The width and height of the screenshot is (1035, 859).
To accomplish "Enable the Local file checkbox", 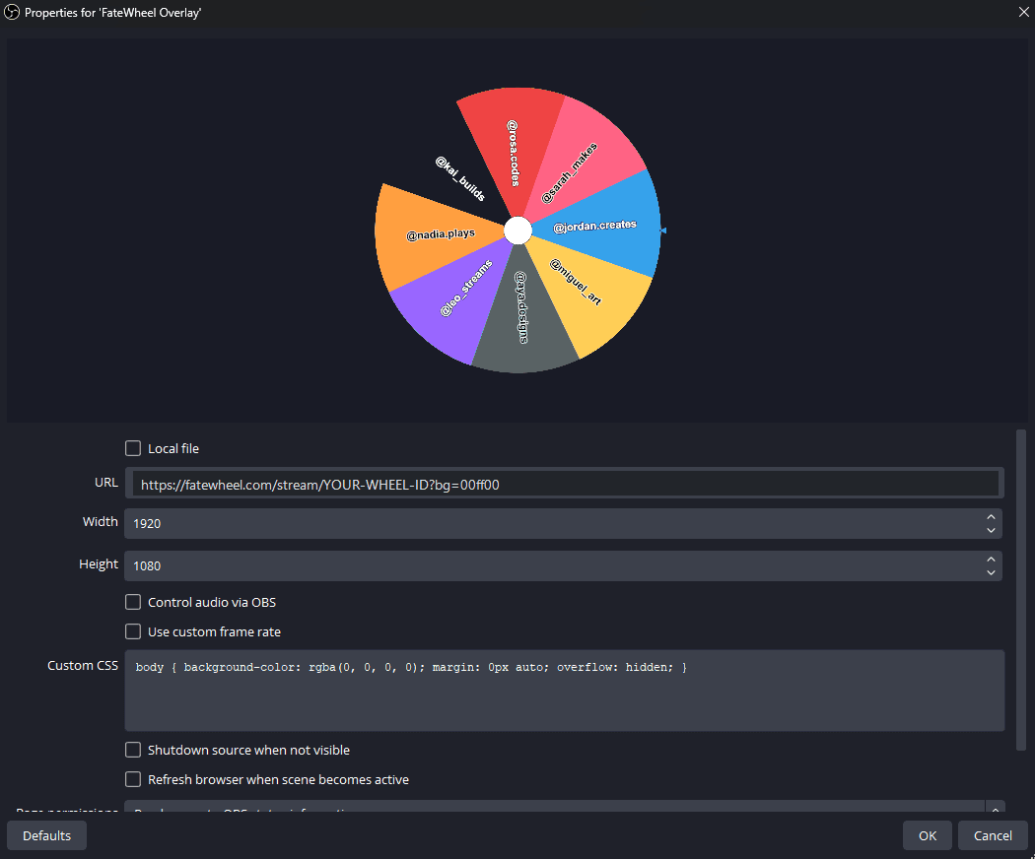I will [x=133, y=448].
